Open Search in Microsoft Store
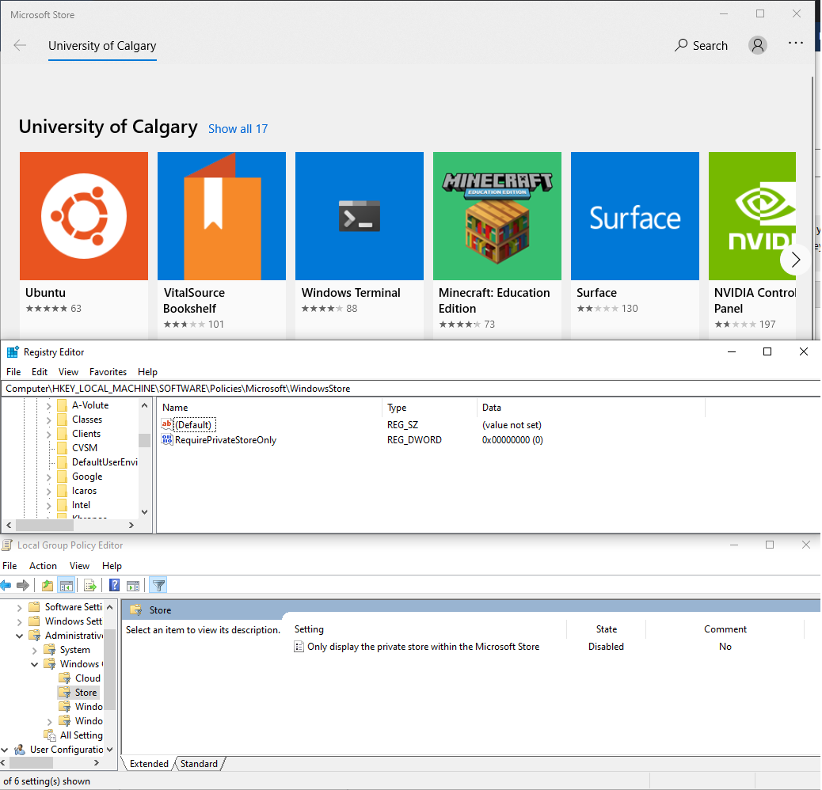Viewport: 822px width, 790px height. (701, 46)
